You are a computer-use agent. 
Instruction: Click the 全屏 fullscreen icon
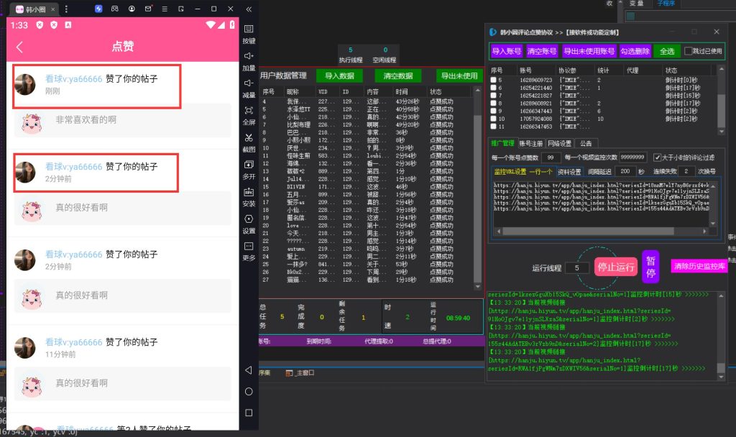point(249,110)
